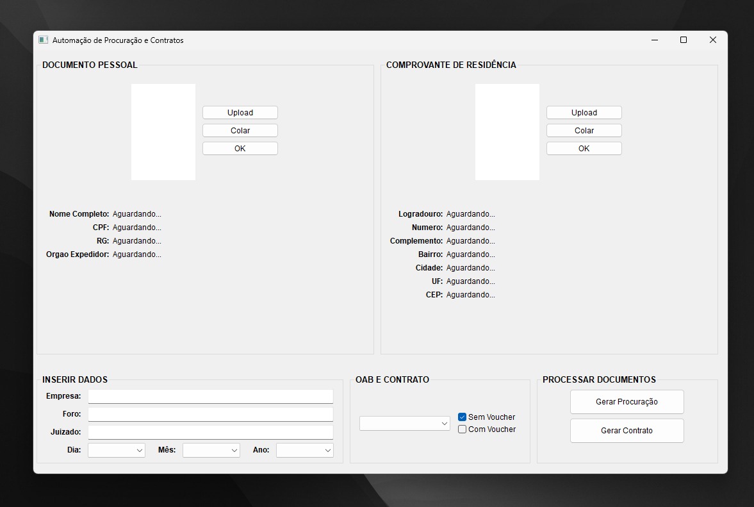Screen dimensions: 754x507
Task: Maximize the application window
Action: point(684,40)
